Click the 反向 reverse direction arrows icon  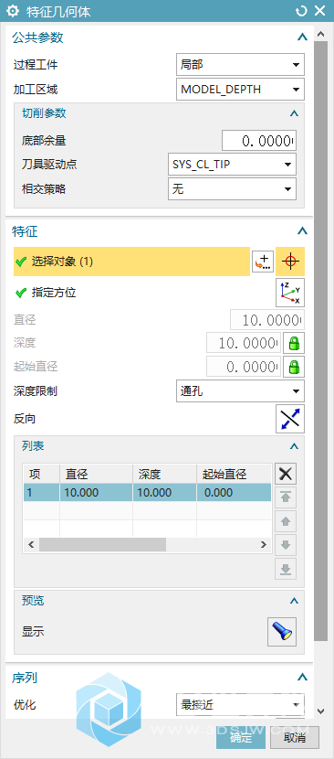pos(290,419)
